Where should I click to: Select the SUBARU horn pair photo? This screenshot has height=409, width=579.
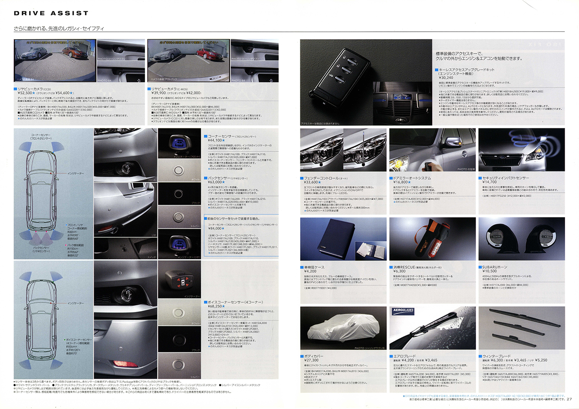(x=521, y=239)
